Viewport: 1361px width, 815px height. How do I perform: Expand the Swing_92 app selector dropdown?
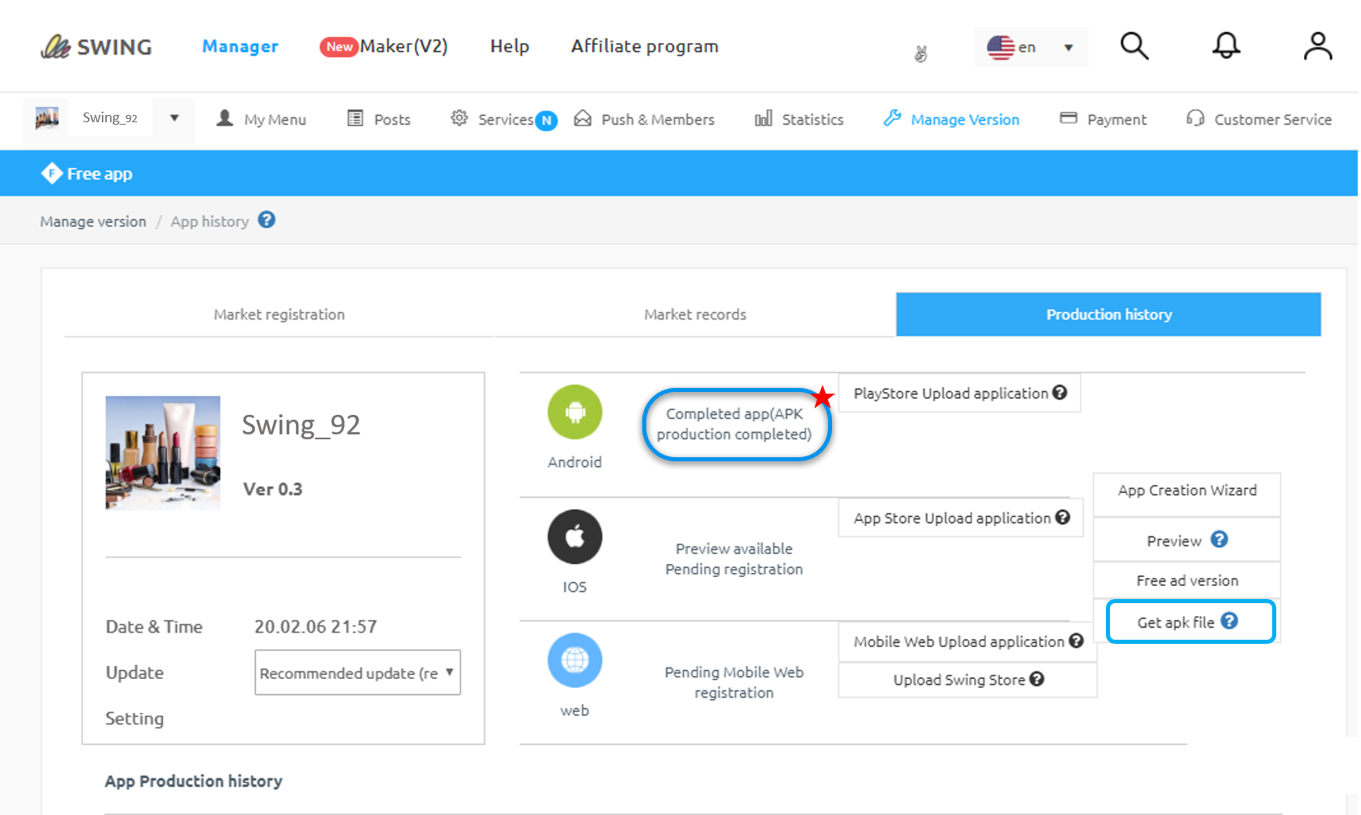coord(174,118)
